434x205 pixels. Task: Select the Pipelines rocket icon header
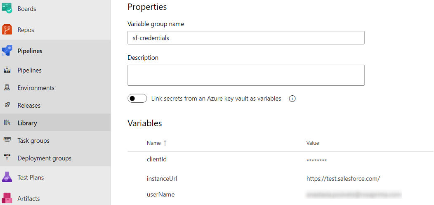point(7,51)
